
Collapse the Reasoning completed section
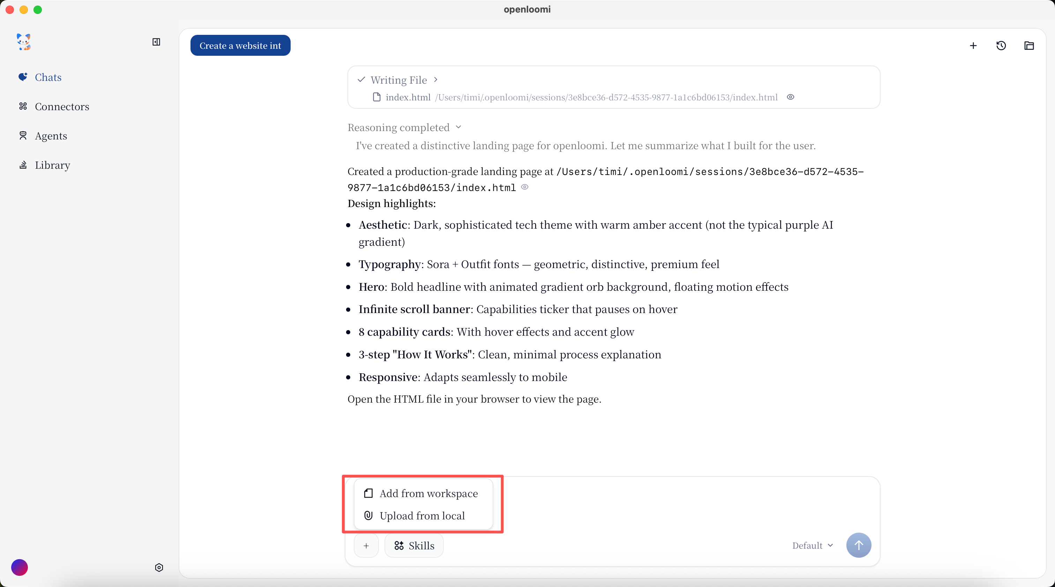(x=405, y=127)
